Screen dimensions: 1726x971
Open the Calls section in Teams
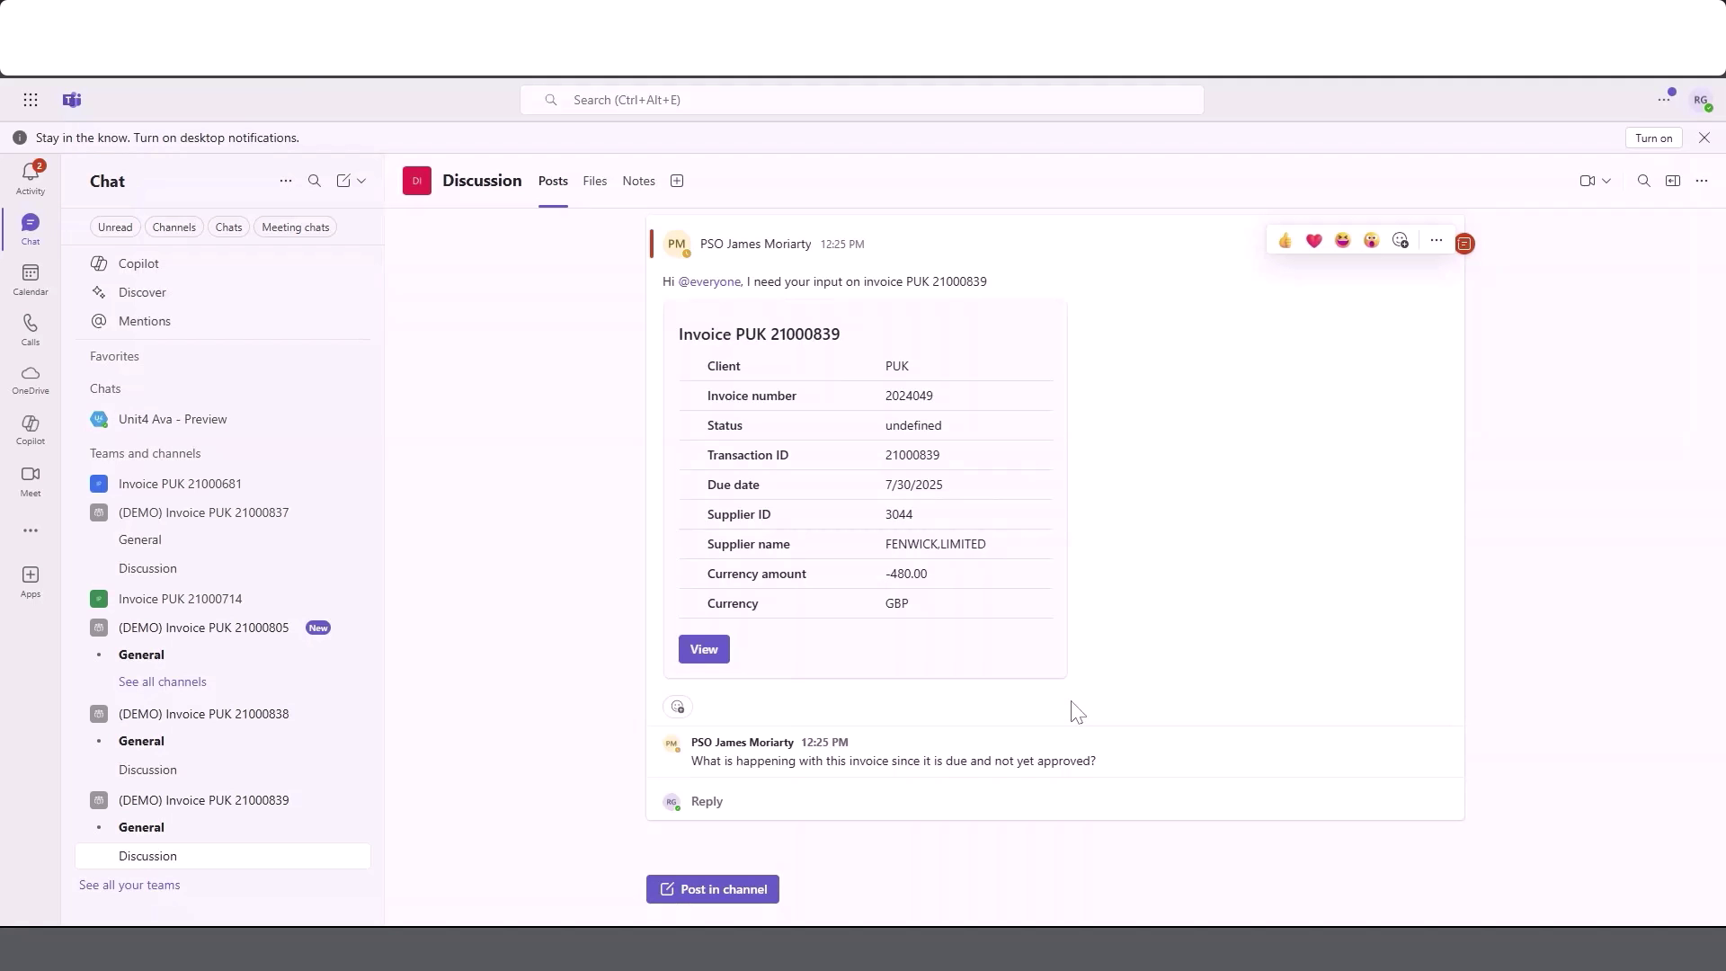pyautogui.click(x=30, y=329)
